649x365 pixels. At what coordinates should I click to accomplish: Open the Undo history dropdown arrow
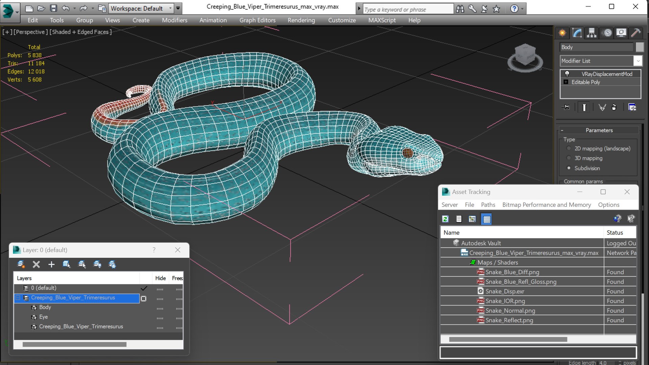(74, 8)
